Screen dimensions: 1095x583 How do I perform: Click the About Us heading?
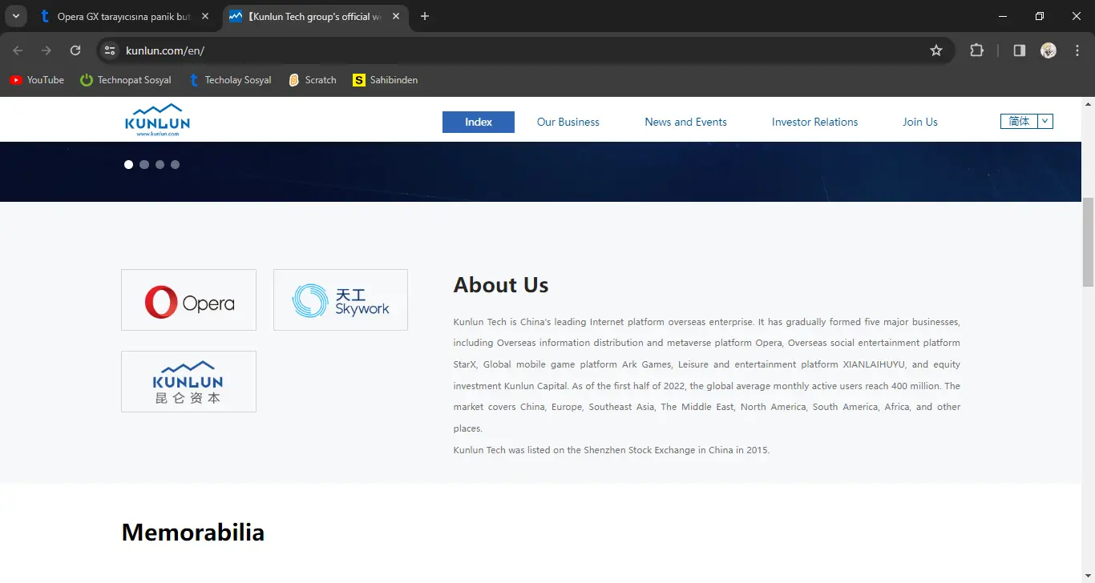point(501,285)
